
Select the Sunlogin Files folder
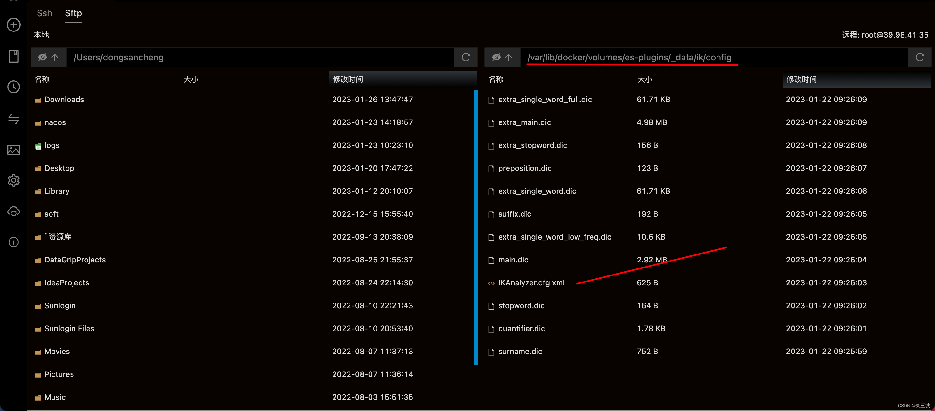click(69, 328)
